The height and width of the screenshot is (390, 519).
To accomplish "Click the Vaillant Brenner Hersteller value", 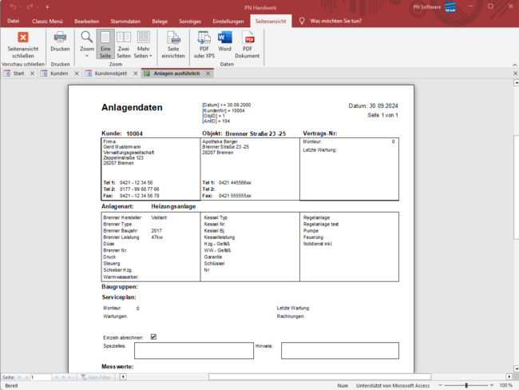I will point(159,217).
